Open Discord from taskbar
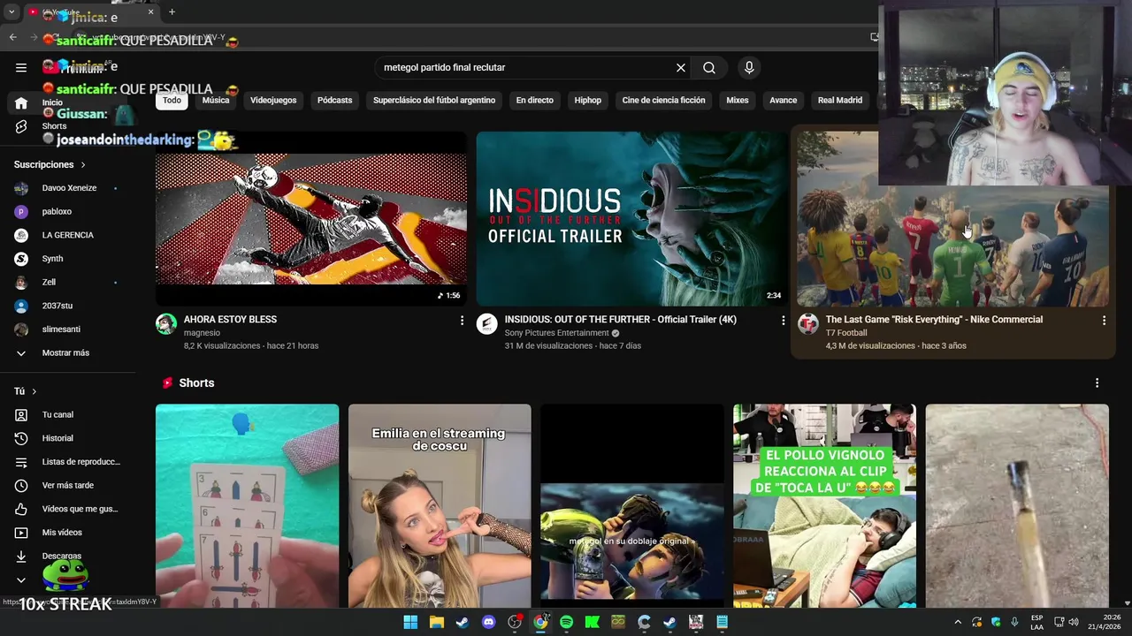Screen dimensions: 1132x636 [x=488, y=622]
